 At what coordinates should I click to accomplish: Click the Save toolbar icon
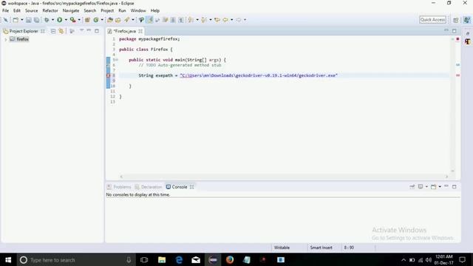[28, 20]
